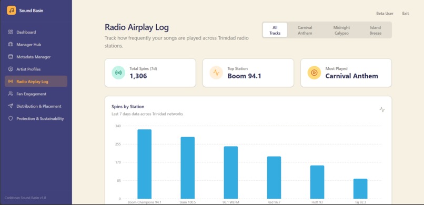424x205 pixels.
Task: Click the 170 y-axis label
Action: [118, 162]
